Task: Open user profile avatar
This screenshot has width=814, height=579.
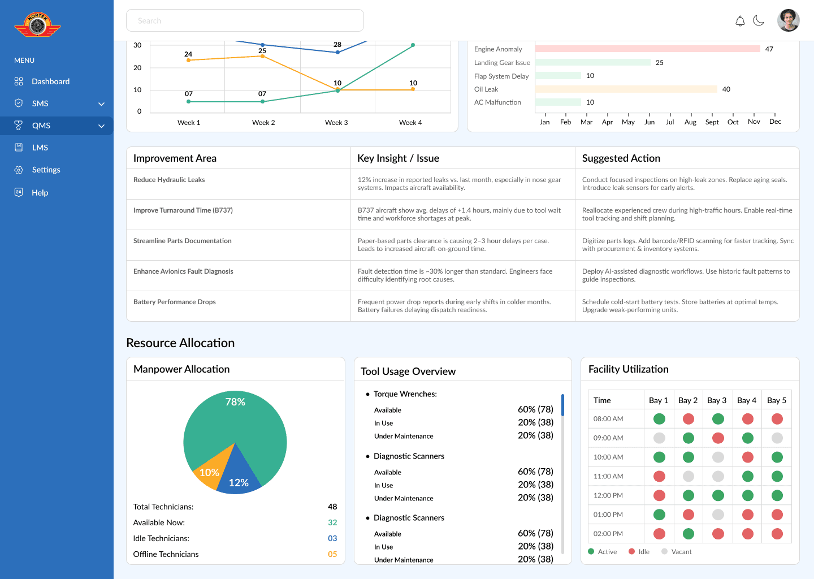Action: click(x=789, y=20)
